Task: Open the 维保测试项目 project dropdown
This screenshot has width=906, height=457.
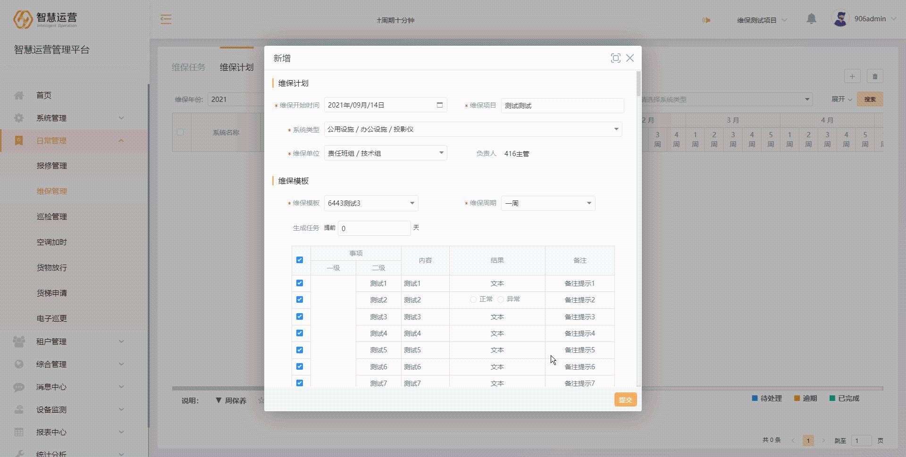Action: point(762,20)
